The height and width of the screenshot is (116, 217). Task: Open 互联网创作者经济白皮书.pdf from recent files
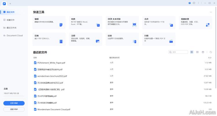pyautogui.click(x=50, y=70)
